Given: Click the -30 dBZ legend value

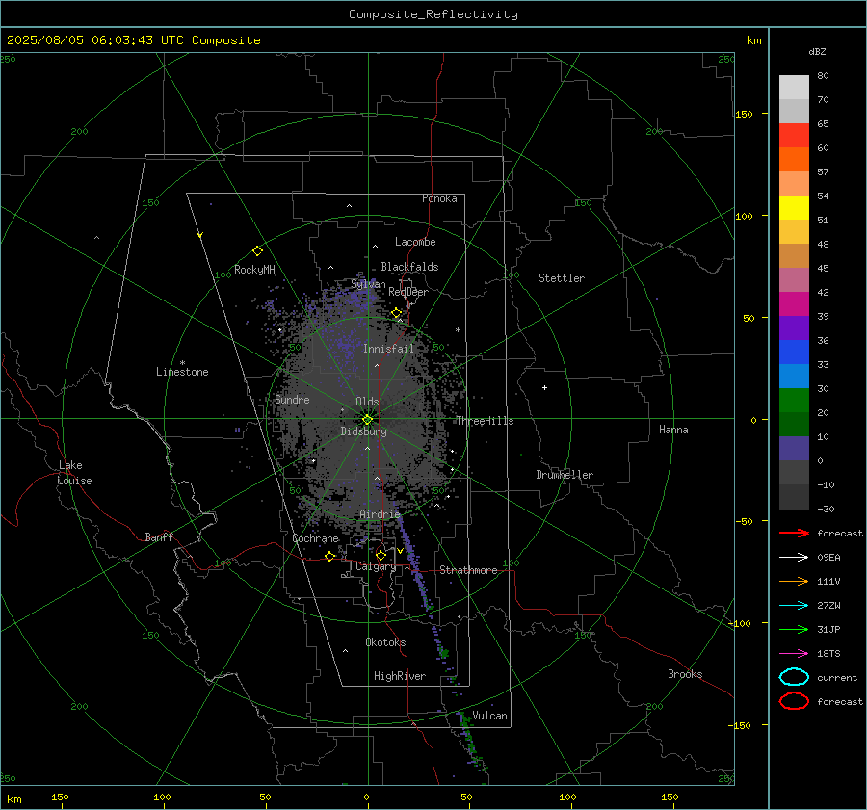Looking at the screenshot, I should click(826, 509).
